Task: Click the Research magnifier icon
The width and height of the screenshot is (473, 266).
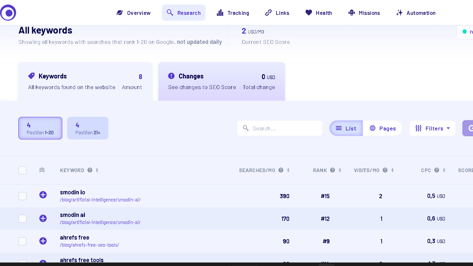Action: [x=170, y=13]
